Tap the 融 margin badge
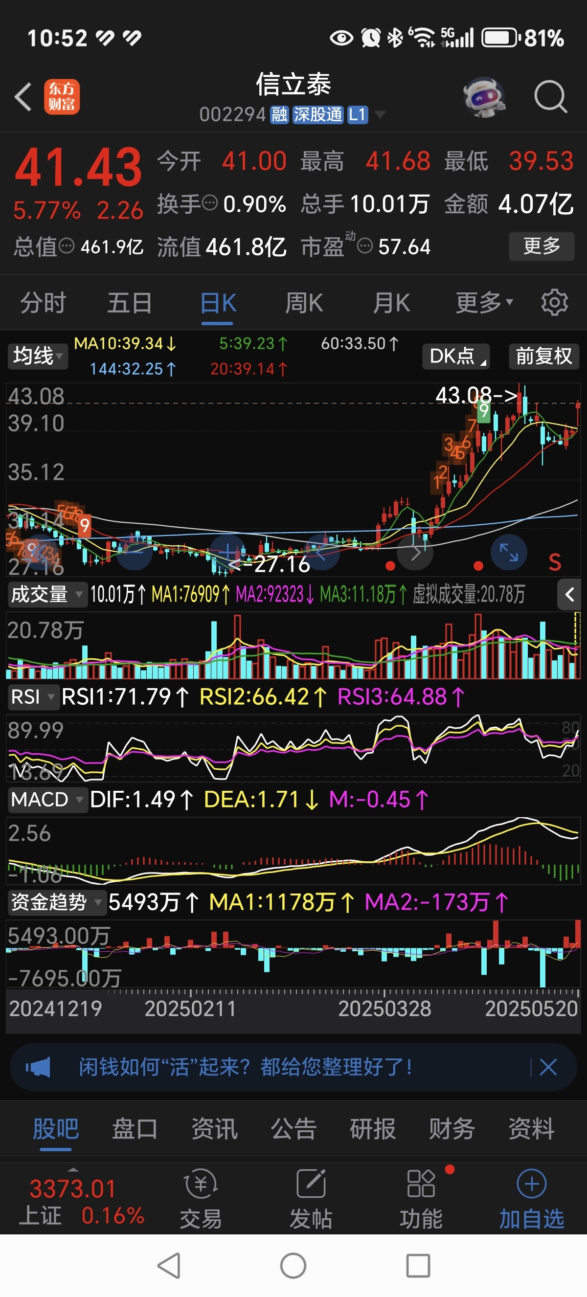 279,115
